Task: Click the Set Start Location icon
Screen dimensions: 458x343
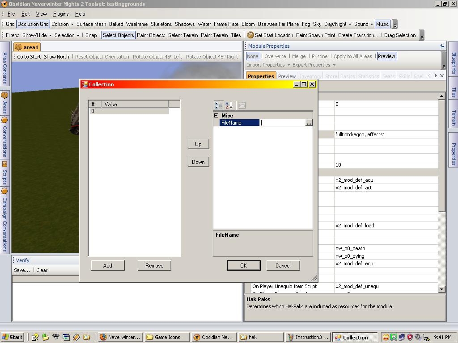Action: (250, 35)
